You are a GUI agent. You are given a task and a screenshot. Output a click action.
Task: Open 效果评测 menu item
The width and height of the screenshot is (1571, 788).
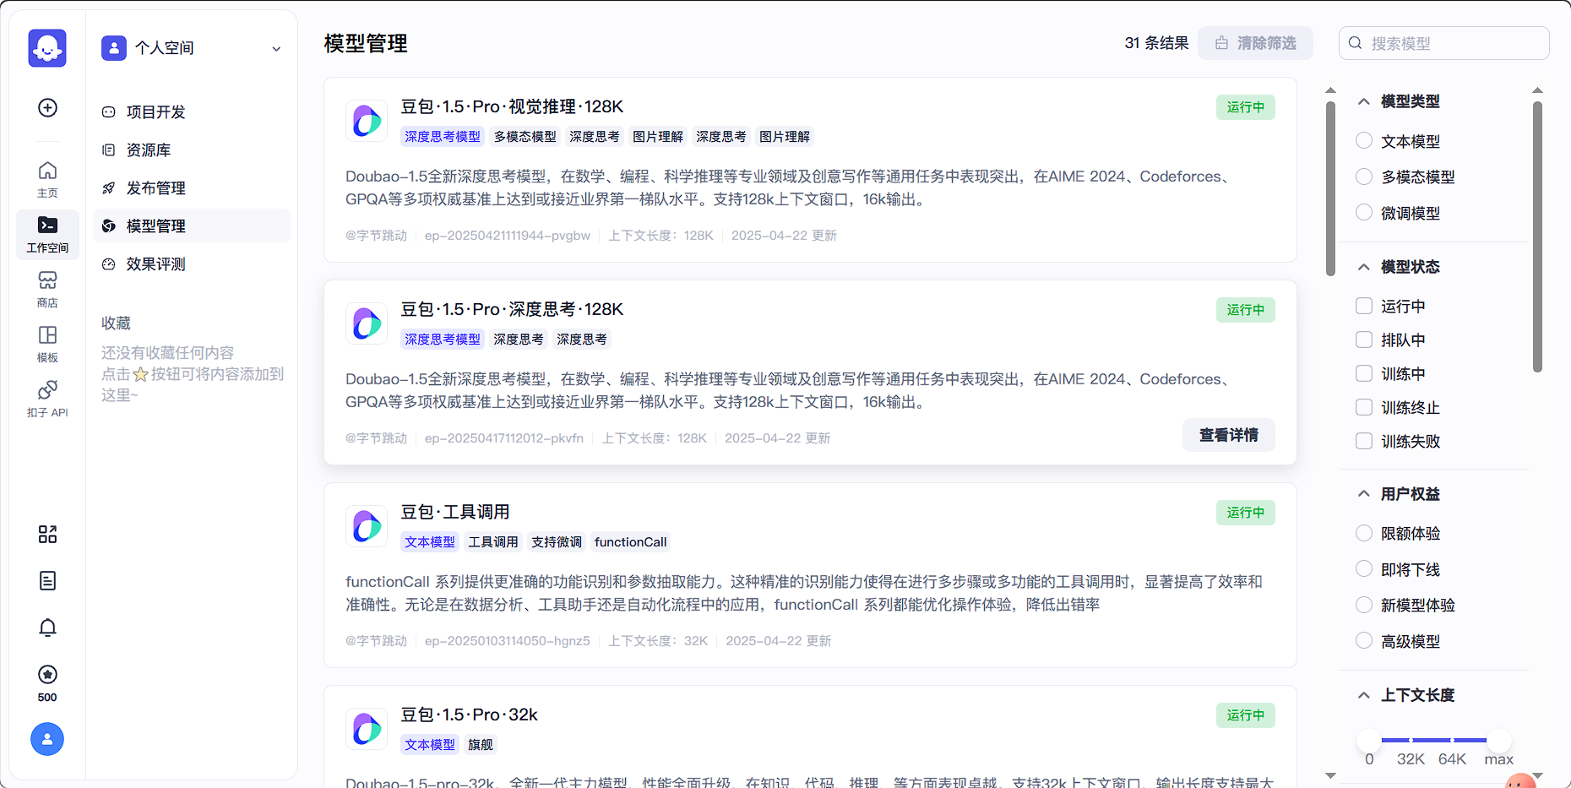coord(192,264)
